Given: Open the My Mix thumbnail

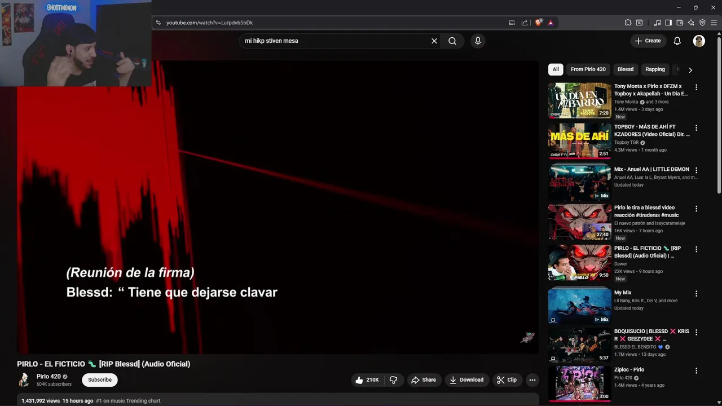Looking at the screenshot, I should point(580,306).
